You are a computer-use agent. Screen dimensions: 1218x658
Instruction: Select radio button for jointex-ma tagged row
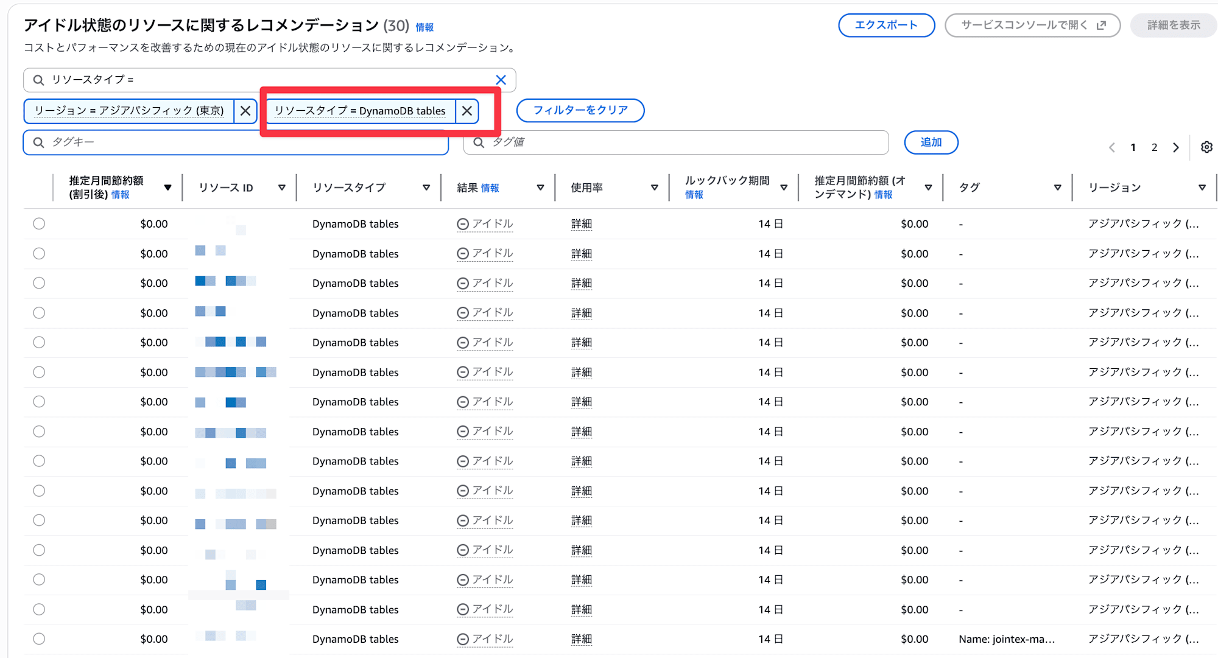(39, 639)
